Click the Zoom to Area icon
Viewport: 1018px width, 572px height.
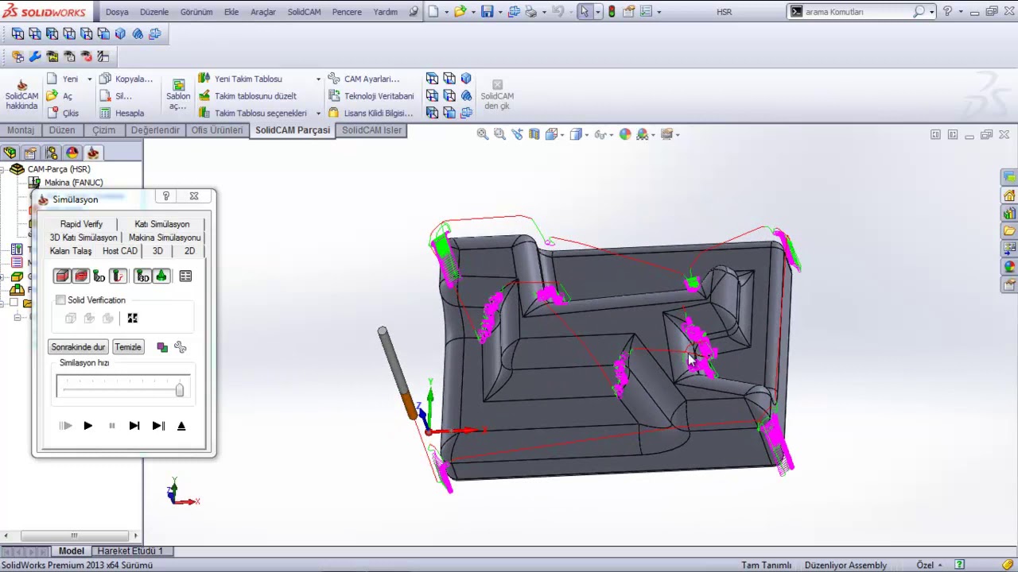(499, 134)
